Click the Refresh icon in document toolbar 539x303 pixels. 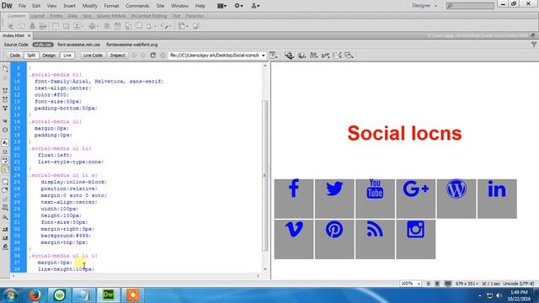[x=153, y=56]
